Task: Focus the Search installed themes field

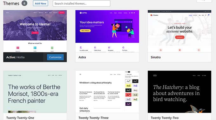Action: pos(81,3)
